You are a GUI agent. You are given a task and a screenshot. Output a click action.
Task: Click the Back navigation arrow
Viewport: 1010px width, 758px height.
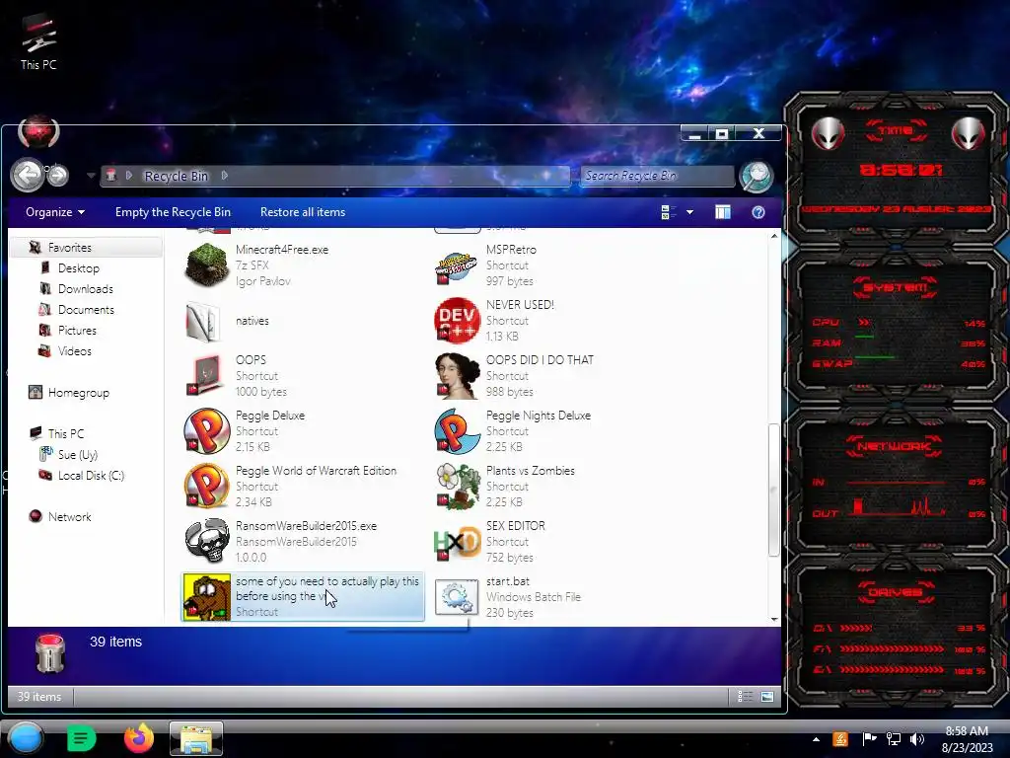click(27, 175)
